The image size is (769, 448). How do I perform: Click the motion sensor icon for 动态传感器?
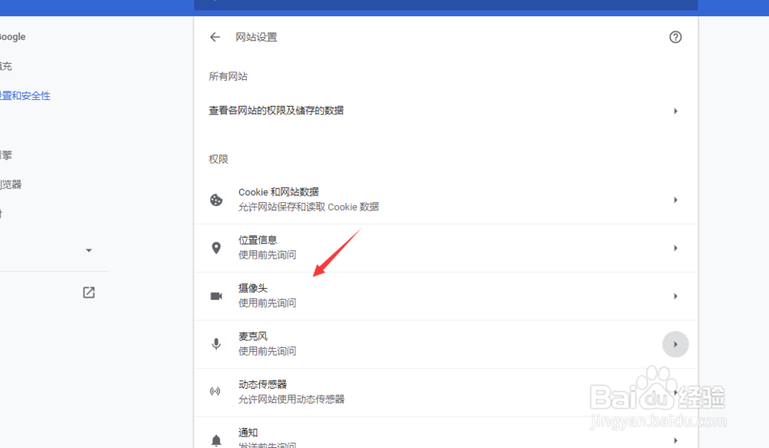(x=216, y=391)
